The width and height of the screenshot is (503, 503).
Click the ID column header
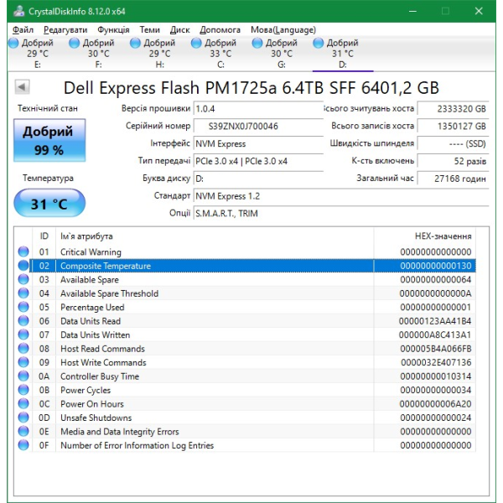click(44, 236)
